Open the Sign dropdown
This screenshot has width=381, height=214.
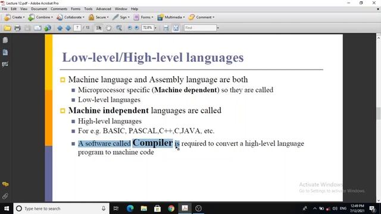(121, 17)
